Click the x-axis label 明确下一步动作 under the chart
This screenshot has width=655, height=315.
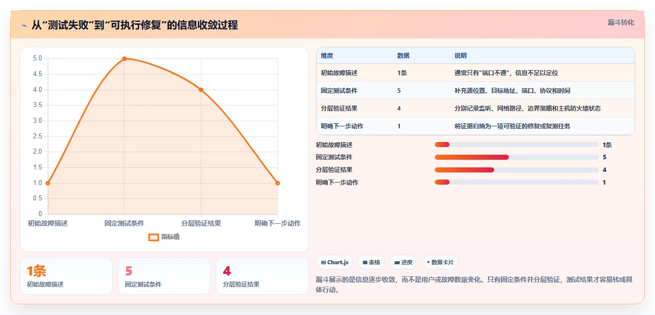pos(278,223)
